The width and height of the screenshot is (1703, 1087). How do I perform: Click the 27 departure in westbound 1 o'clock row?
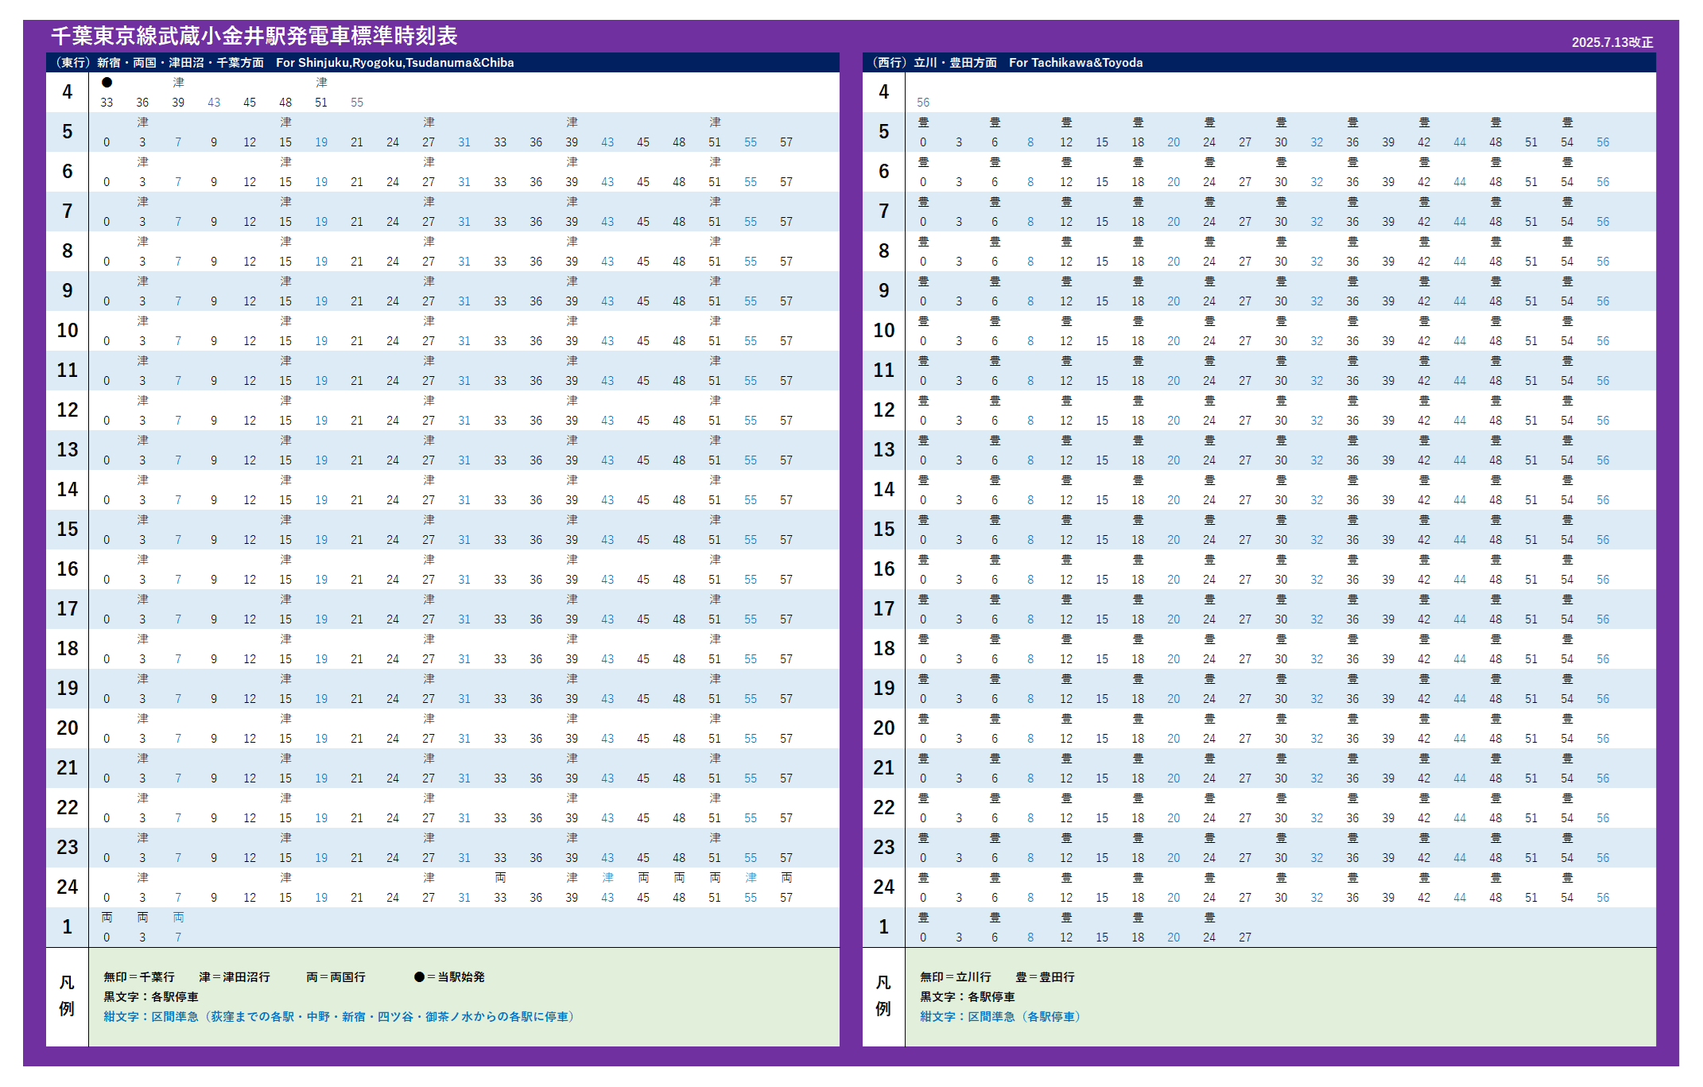pos(1245,938)
